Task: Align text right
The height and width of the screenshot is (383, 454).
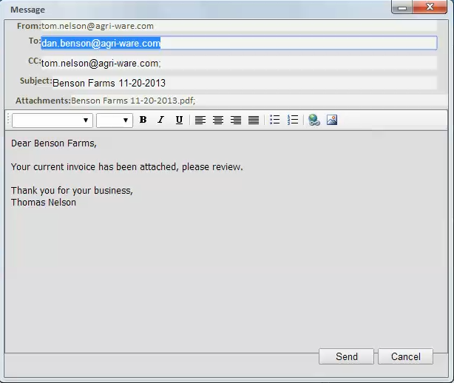Action: click(x=236, y=120)
